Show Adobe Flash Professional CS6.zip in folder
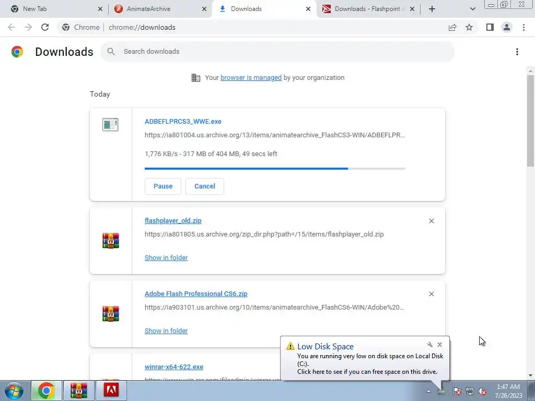The width and height of the screenshot is (535, 401). (x=166, y=331)
